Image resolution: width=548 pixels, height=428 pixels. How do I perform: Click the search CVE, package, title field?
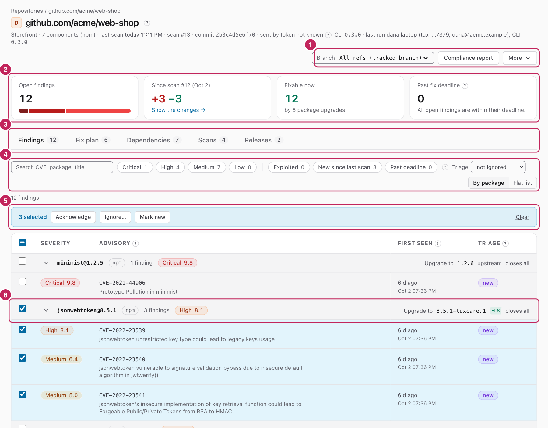pos(62,167)
